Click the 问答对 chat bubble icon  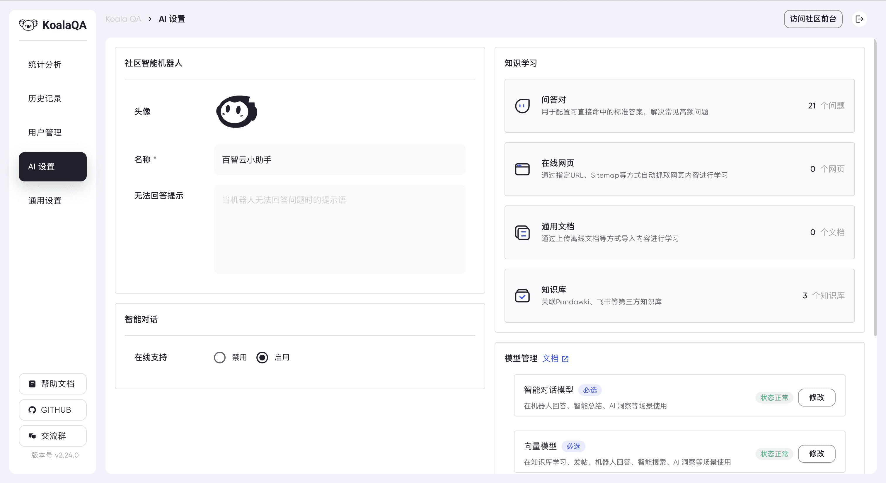(x=522, y=106)
